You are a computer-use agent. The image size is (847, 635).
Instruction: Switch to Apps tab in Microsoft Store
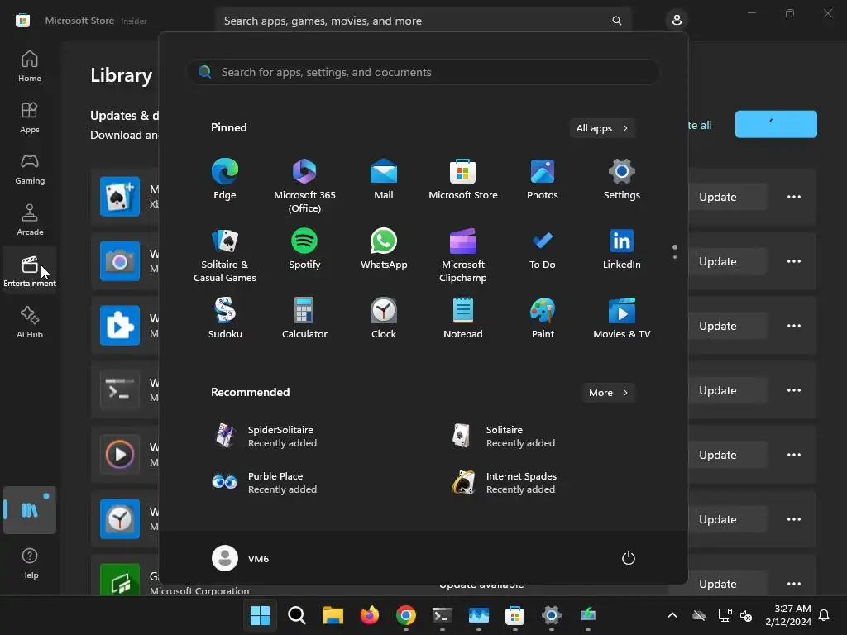[30, 117]
